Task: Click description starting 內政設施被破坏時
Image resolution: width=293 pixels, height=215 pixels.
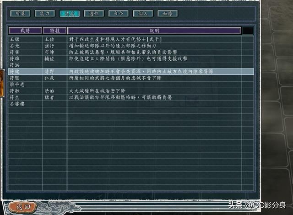Action: (141, 72)
